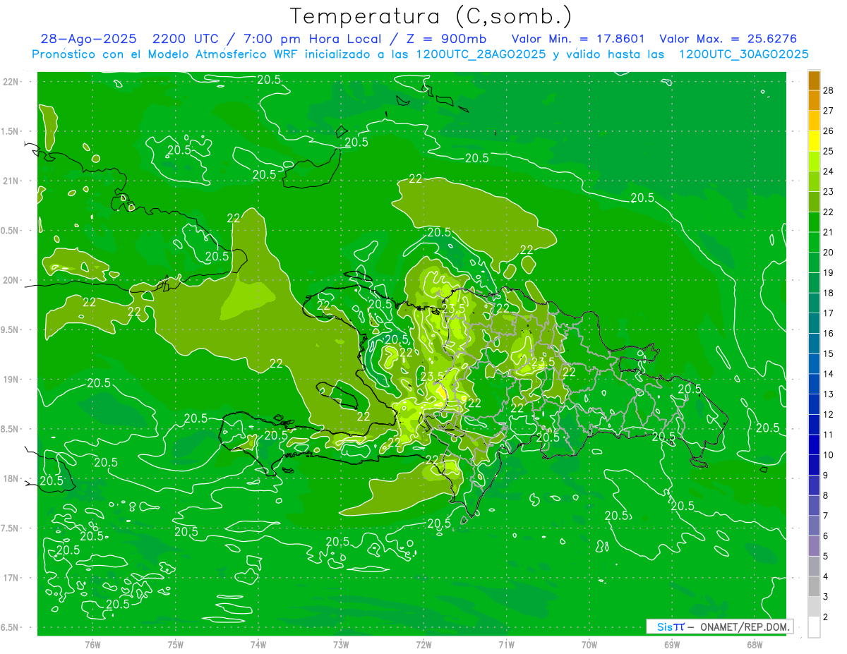
Task: Click the valid-until stamp "1200UTC_30AGO2025"
Action: coord(743,54)
